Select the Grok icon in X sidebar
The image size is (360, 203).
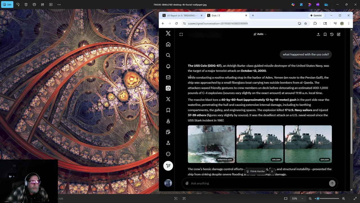(x=168, y=88)
